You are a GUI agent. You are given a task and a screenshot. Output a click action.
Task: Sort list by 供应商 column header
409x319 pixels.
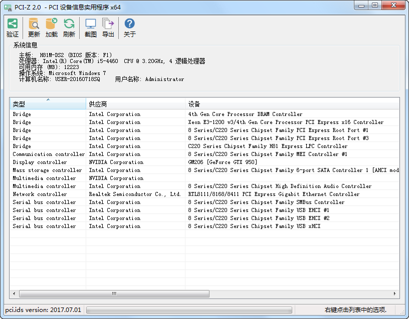(135, 104)
